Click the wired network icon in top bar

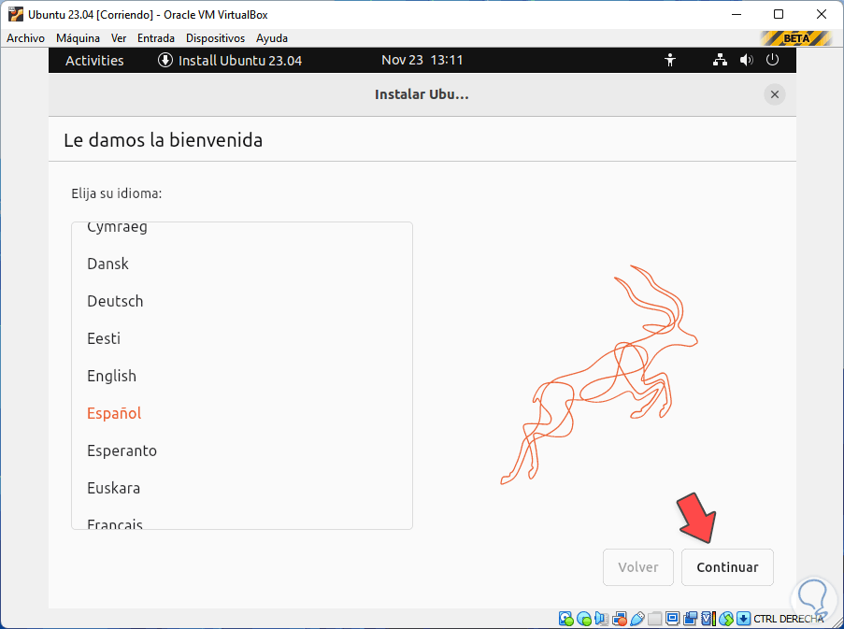point(720,60)
